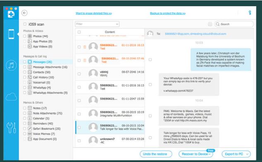Click the Reminders icon
262x162 pixels.
(x=30, y=124)
